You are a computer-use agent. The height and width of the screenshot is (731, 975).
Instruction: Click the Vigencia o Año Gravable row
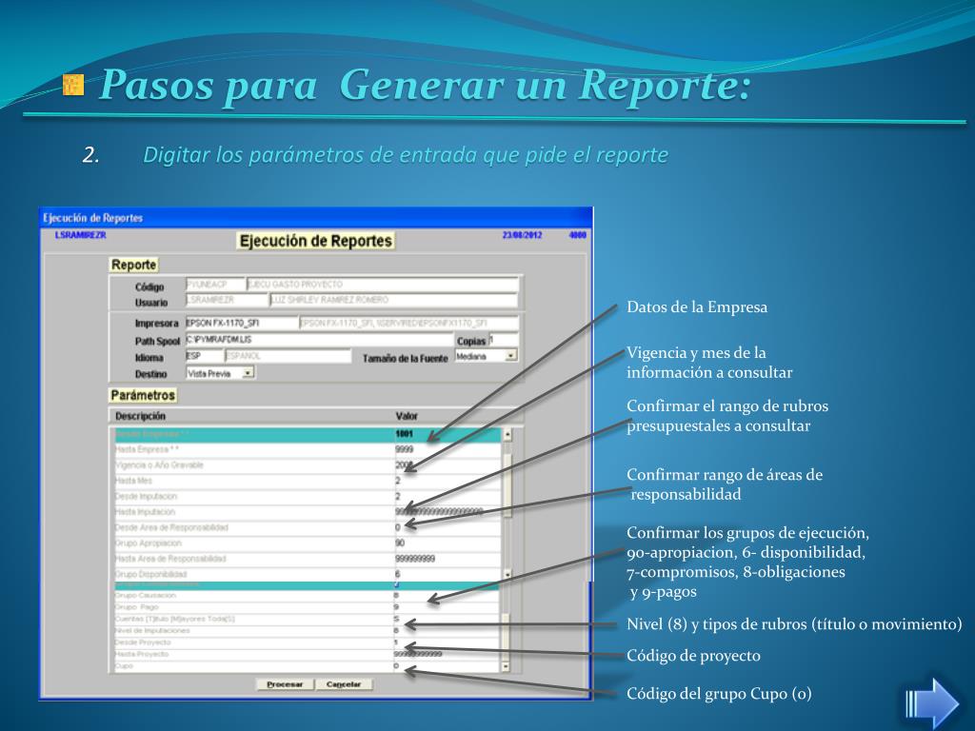[x=308, y=464]
